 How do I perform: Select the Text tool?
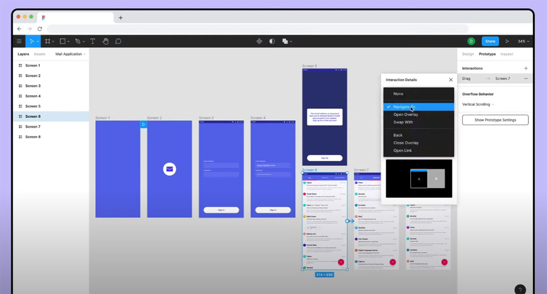[93, 41]
